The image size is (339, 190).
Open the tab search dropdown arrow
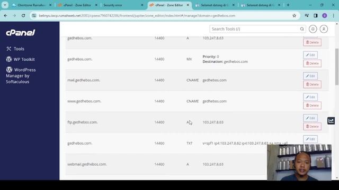pyautogui.click(x=5, y=5)
